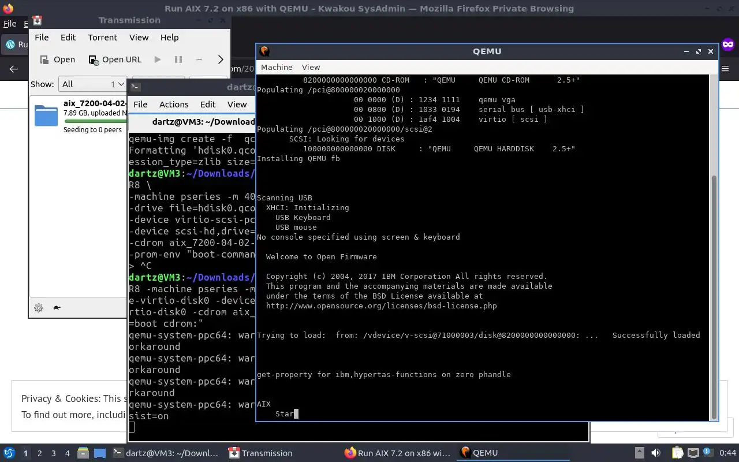Open the Torrent menu in Transmission
This screenshot has width=739, height=462.
click(x=102, y=37)
